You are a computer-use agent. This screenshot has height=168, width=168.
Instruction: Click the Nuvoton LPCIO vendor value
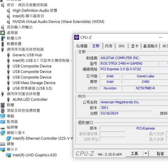(x=110, y=88)
